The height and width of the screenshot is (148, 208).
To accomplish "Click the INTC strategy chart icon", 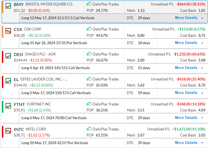I will click(x=8, y=131).
